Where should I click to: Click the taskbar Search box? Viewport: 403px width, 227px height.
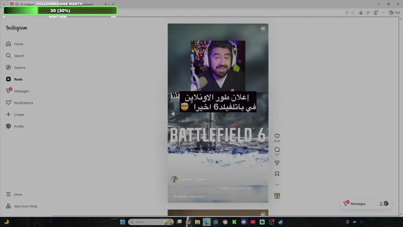(151, 222)
